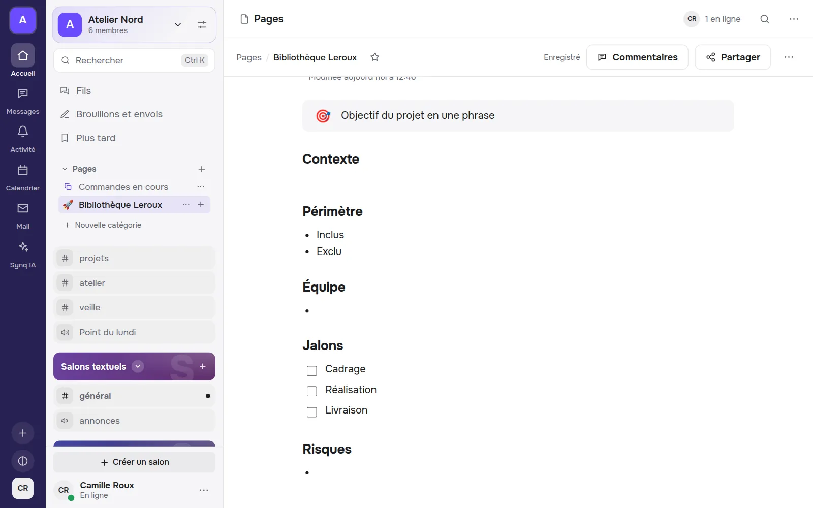813x508 pixels.
Task: Open the atelier channel
Action: point(134,283)
